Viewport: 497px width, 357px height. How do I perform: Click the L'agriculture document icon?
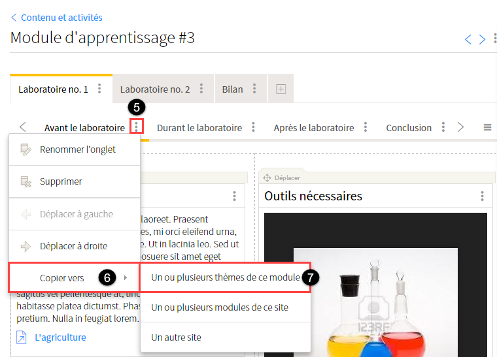click(22, 337)
